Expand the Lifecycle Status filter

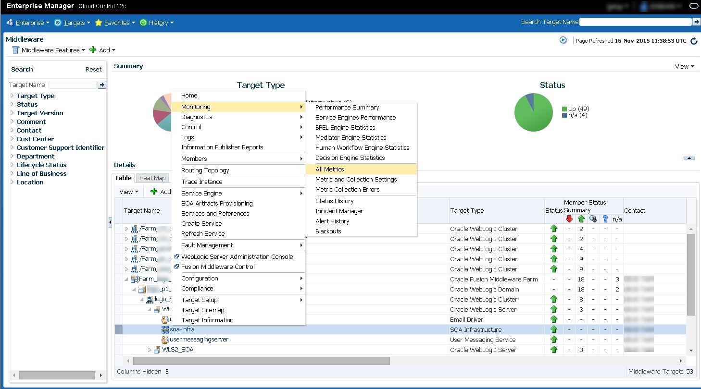[12, 165]
